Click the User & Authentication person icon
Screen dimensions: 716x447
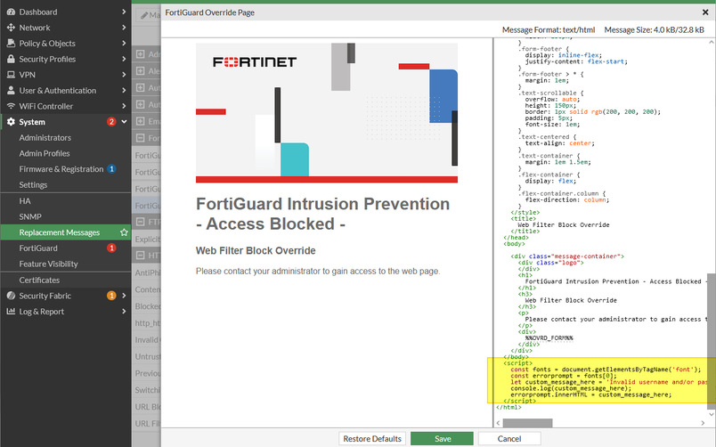[x=11, y=91]
